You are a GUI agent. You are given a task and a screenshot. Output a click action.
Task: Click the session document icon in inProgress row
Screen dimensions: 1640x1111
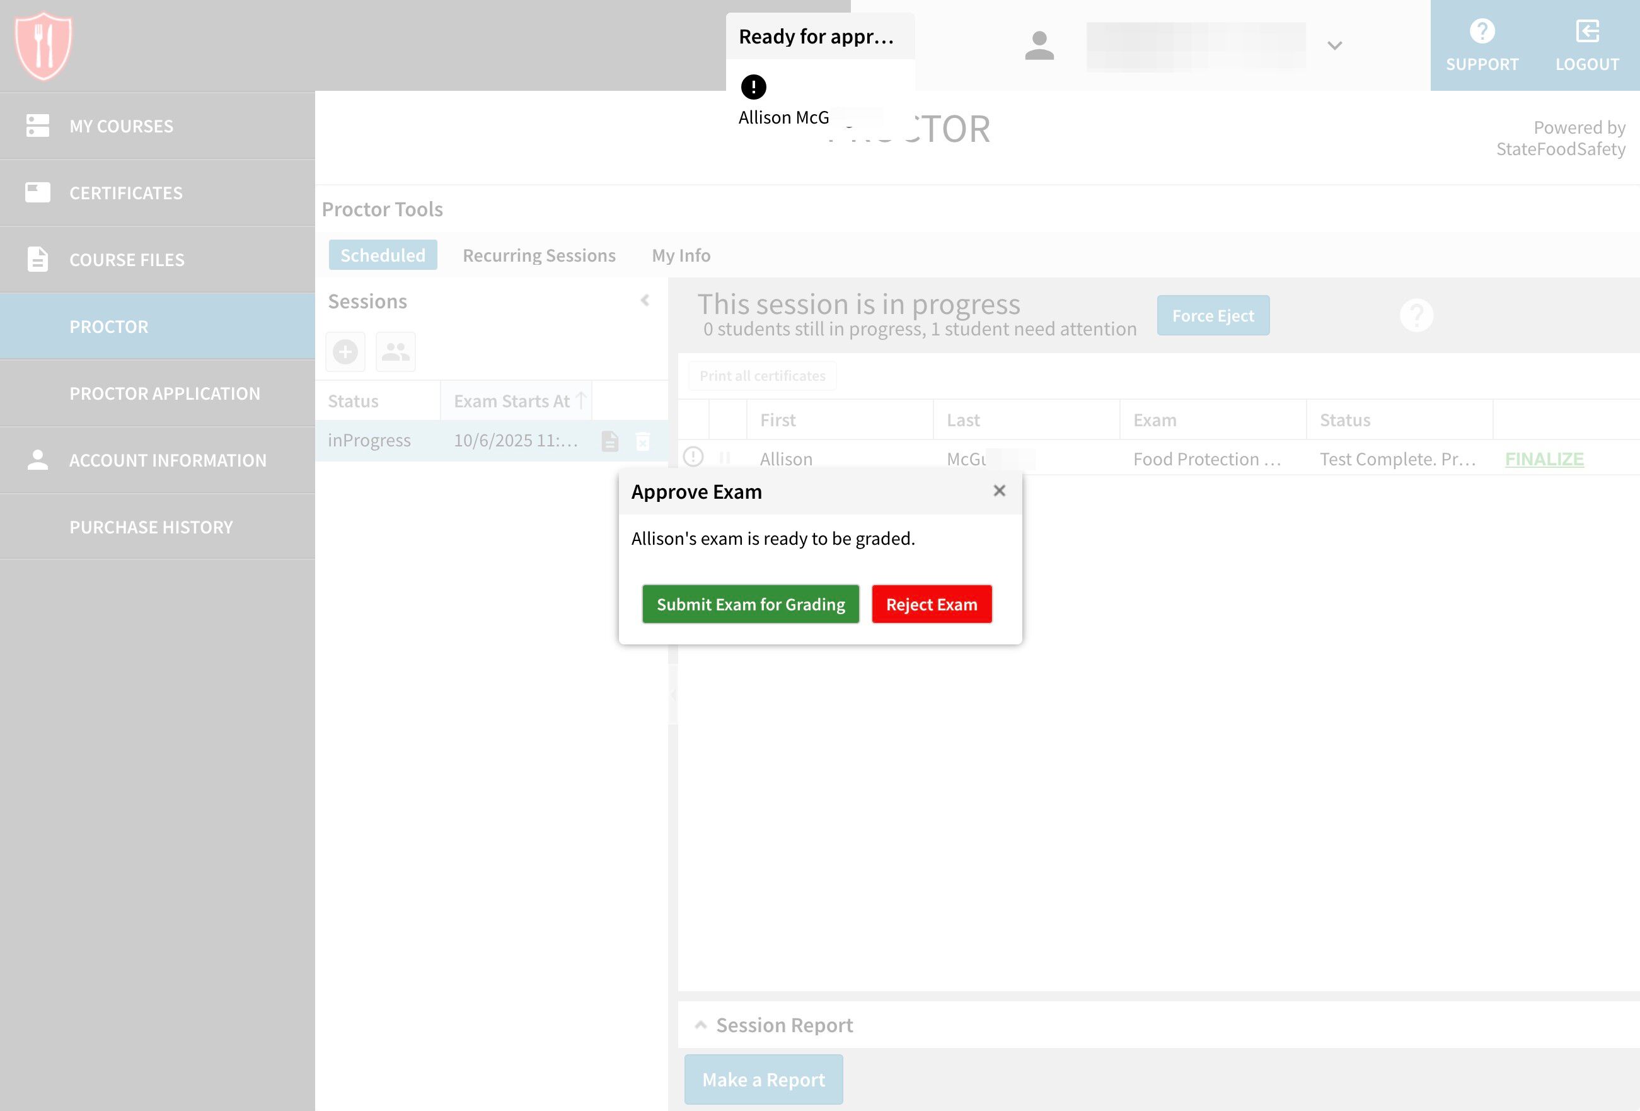(609, 441)
